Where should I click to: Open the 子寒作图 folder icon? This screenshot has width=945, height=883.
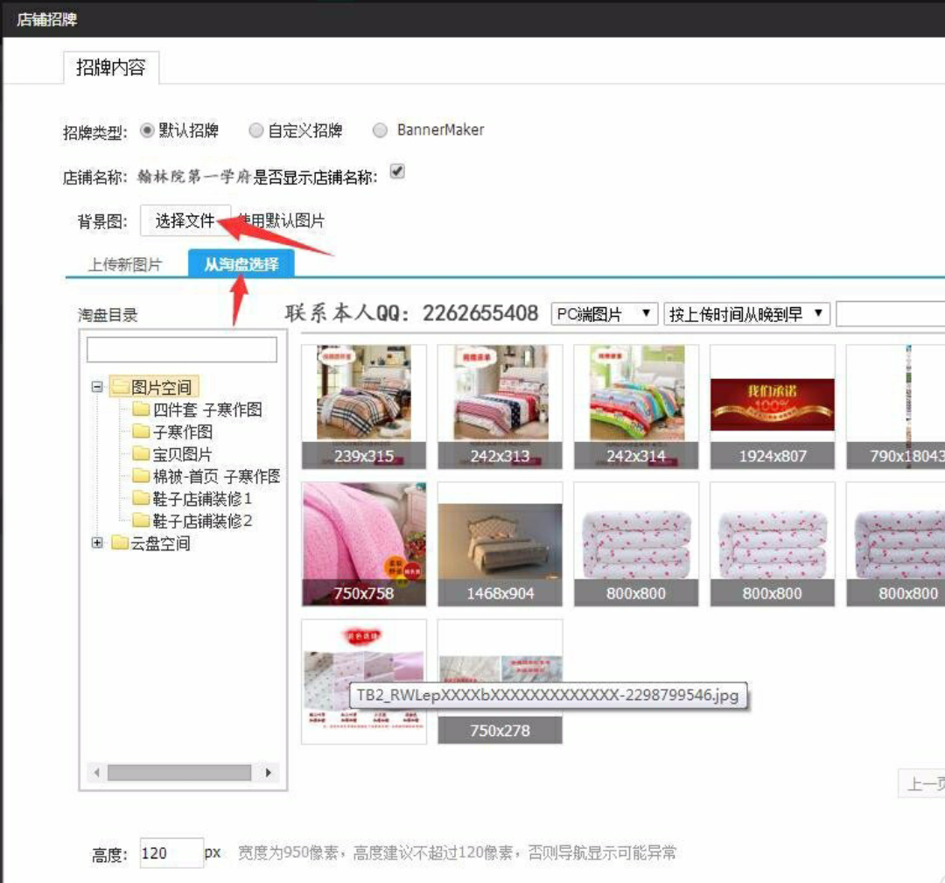coord(140,431)
